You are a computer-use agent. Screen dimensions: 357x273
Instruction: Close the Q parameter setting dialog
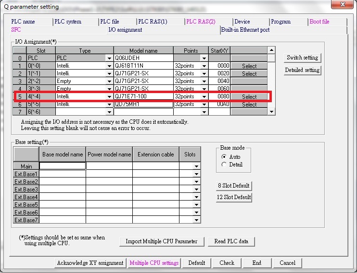(344, 5)
